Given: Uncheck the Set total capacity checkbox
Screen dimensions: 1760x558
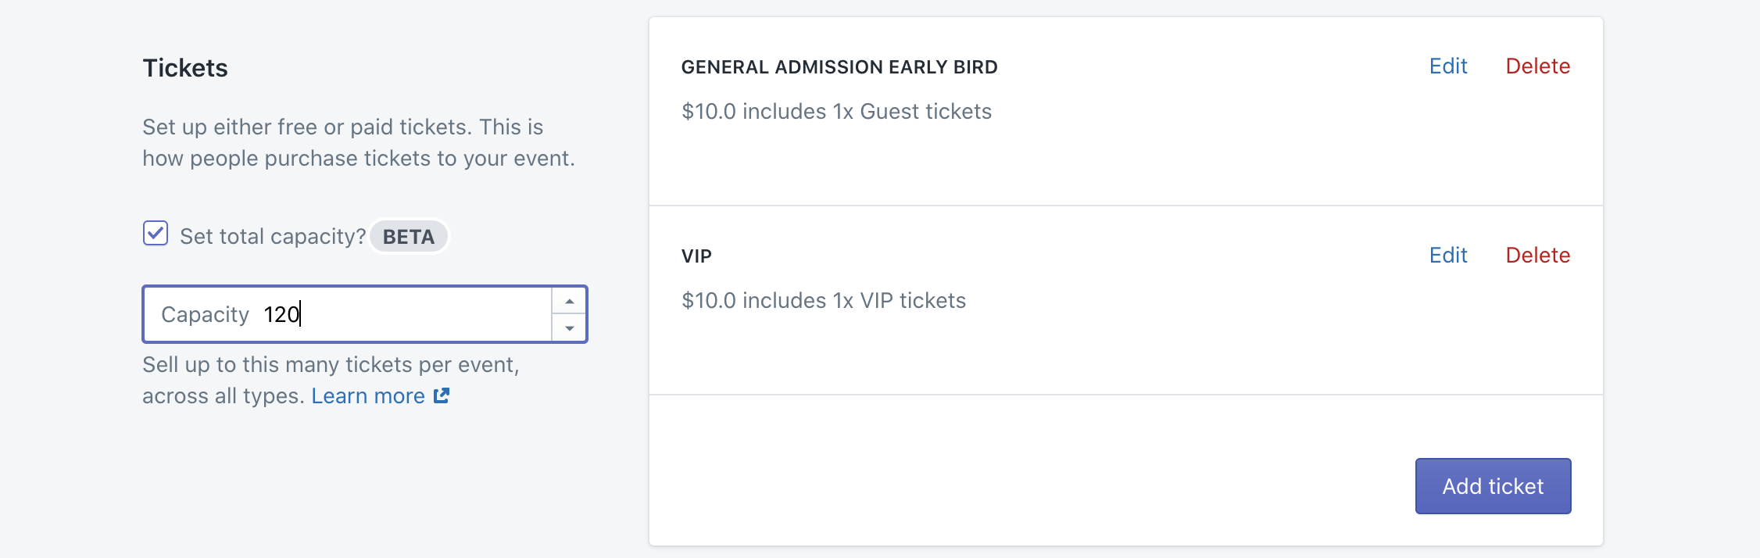Looking at the screenshot, I should [x=156, y=233].
